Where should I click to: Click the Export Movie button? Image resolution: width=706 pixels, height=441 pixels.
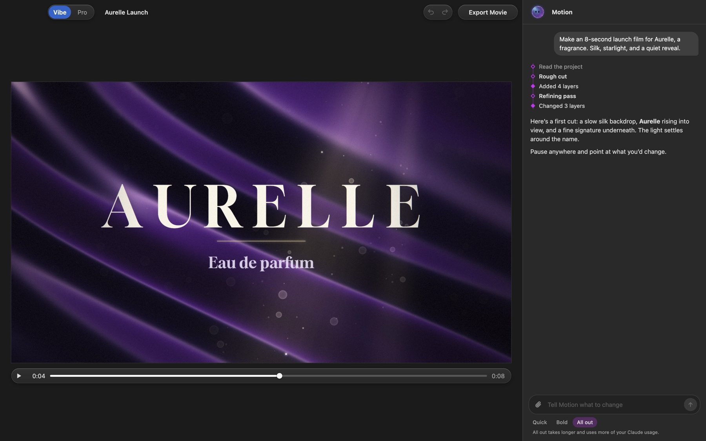pos(488,12)
